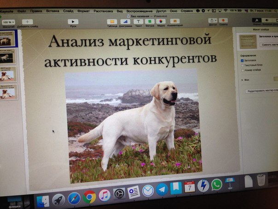
Task: Click the Сменить мастер button
Action: click(x=269, y=45)
